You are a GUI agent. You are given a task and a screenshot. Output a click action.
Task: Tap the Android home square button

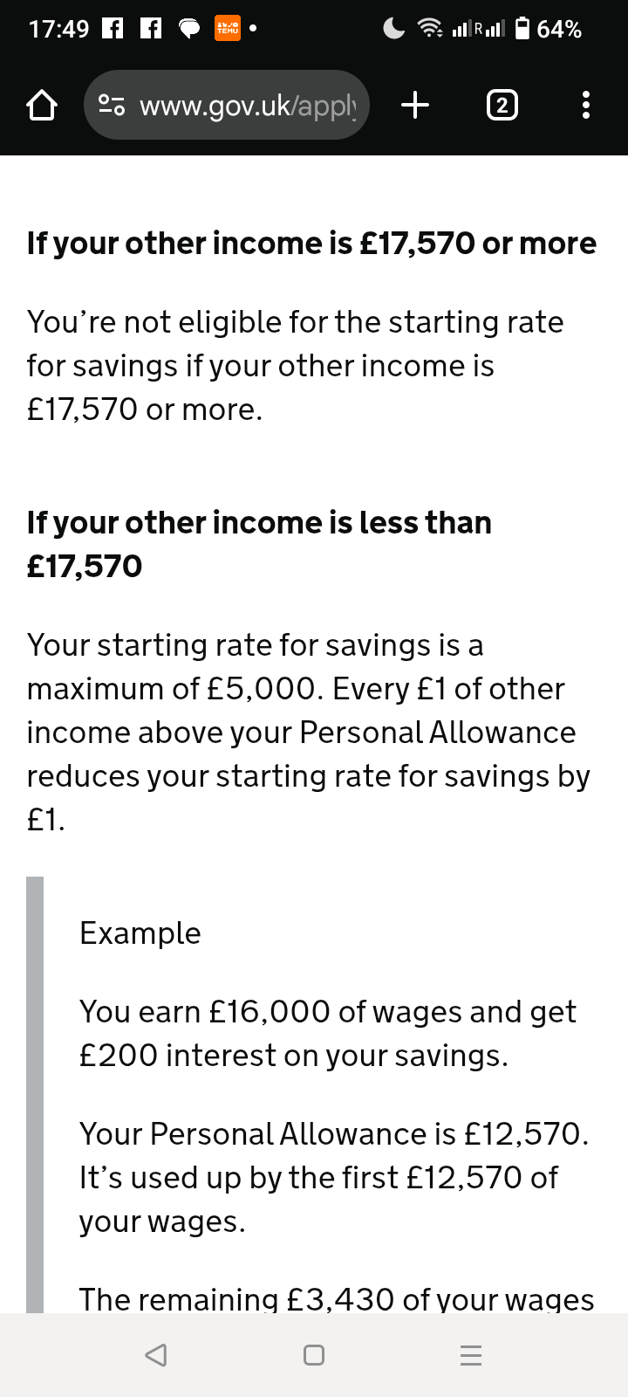pyautogui.click(x=314, y=1354)
